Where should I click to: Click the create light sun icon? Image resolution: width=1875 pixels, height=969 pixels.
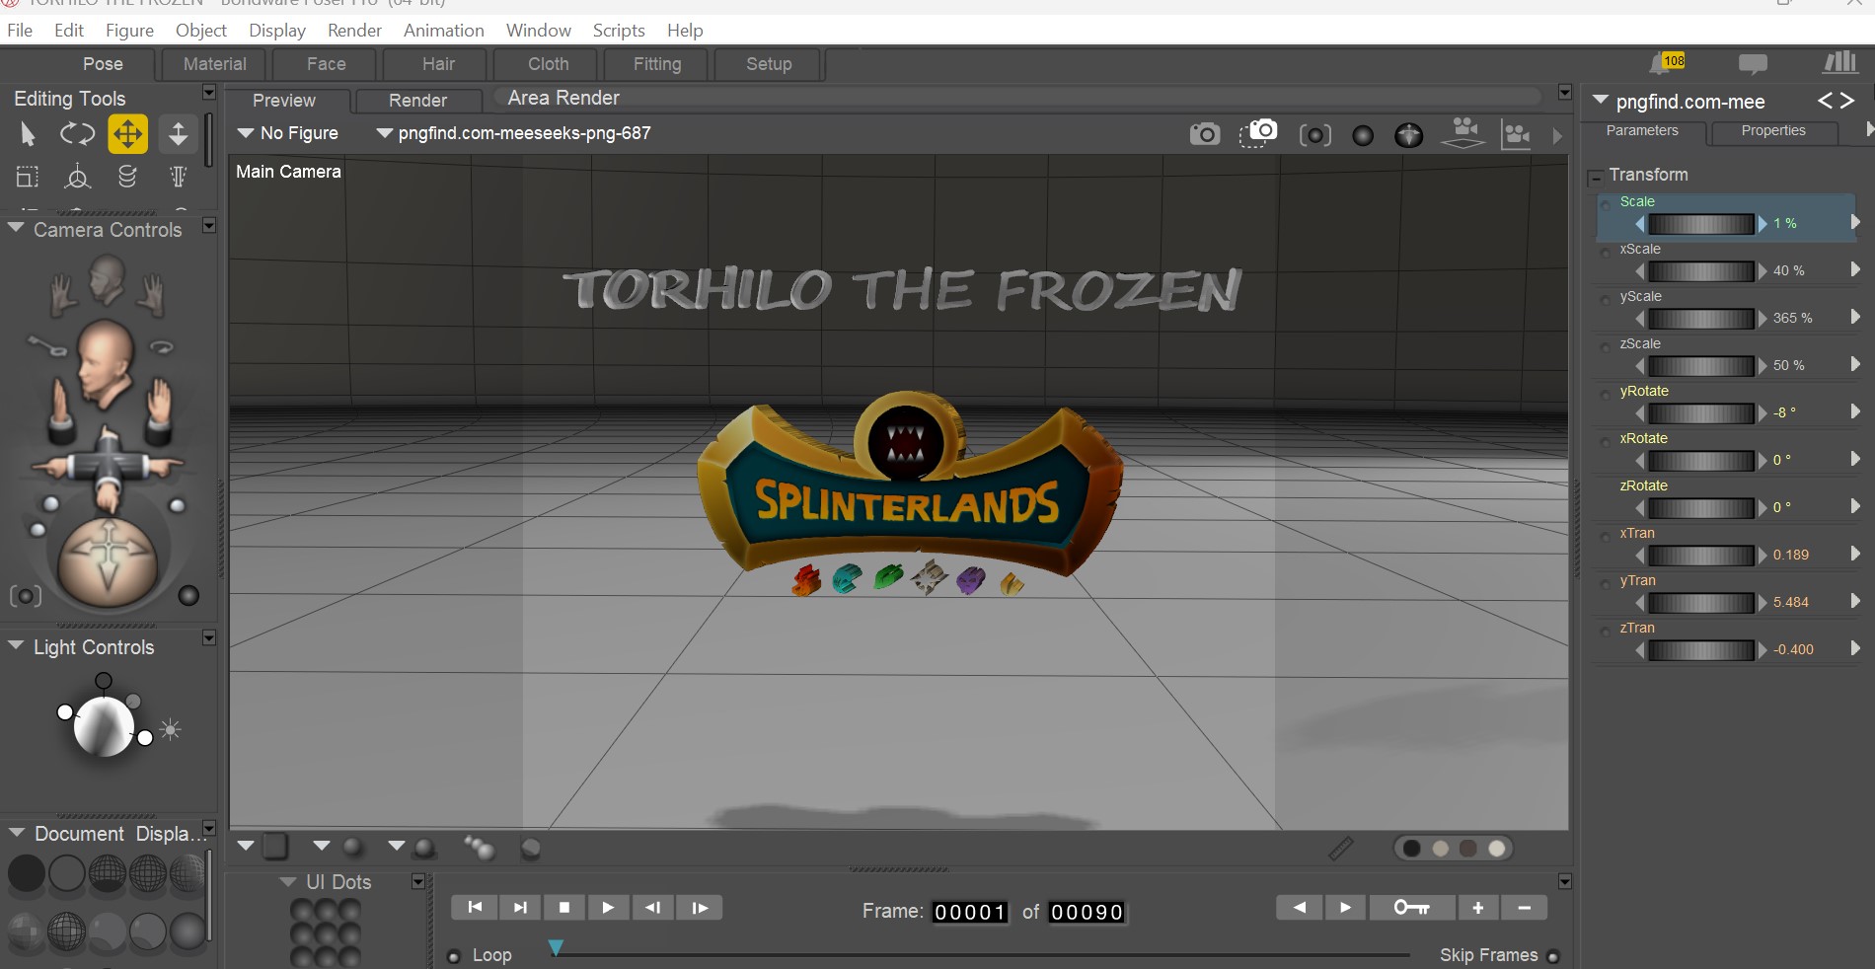170,730
